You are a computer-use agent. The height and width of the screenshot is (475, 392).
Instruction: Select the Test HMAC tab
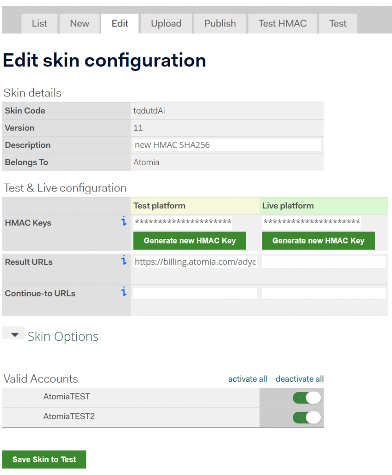tap(282, 23)
